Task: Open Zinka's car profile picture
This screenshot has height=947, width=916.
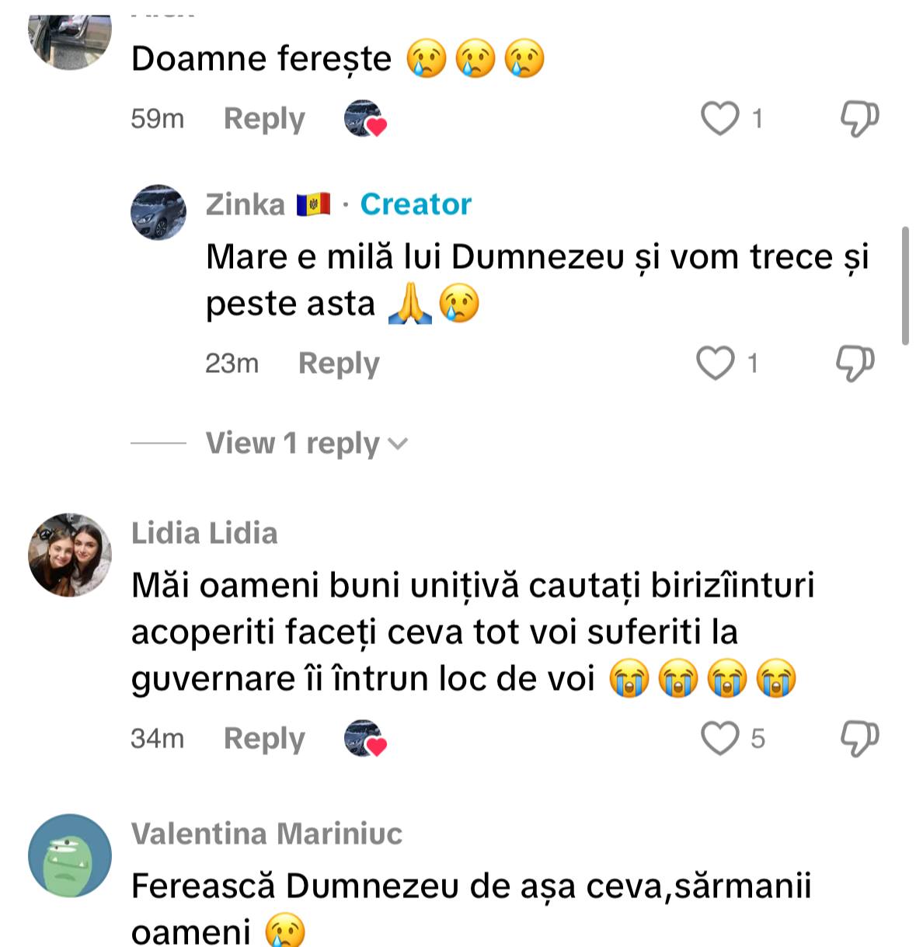Action: point(158,212)
